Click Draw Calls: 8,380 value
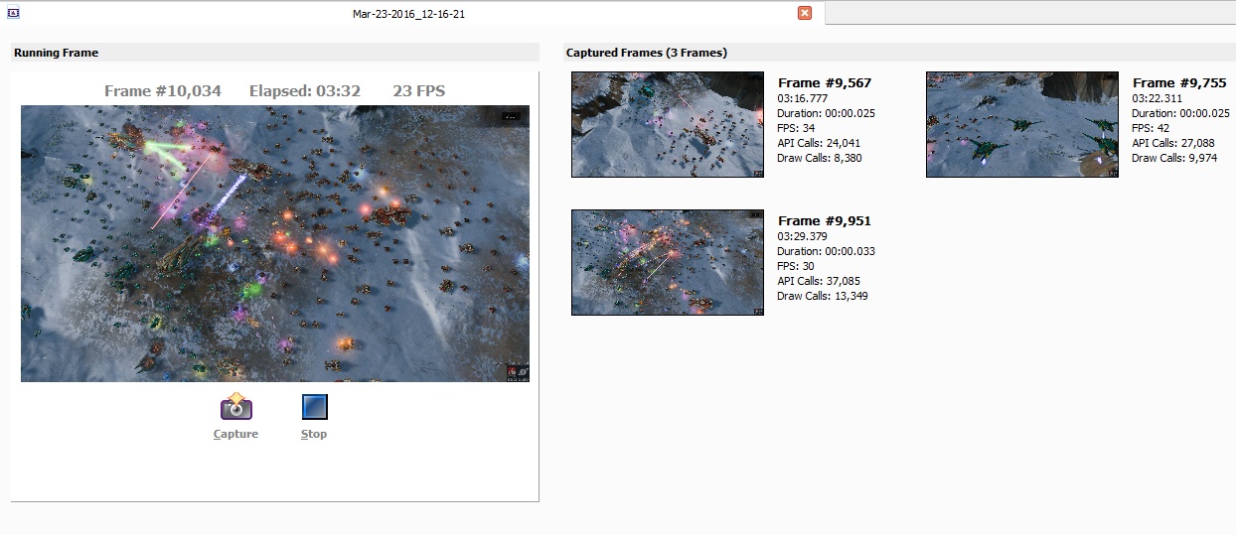Viewport: 1236px width, 535px height. pos(820,158)
